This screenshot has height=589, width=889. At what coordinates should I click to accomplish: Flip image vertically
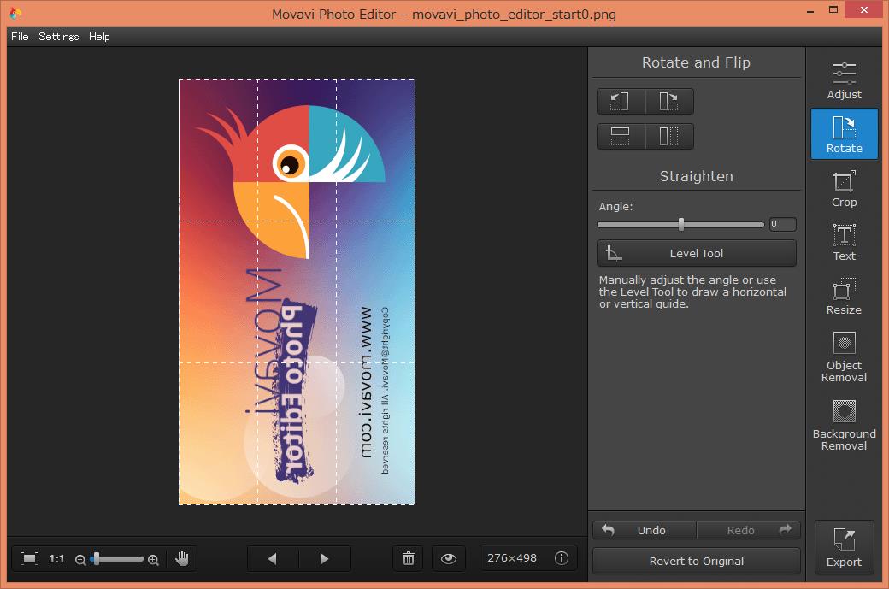pos(621,137)
